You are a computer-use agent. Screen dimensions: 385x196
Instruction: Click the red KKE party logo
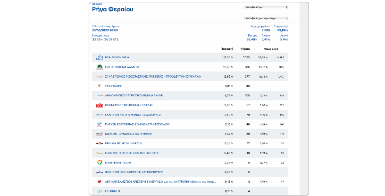(x=100, y=105)
